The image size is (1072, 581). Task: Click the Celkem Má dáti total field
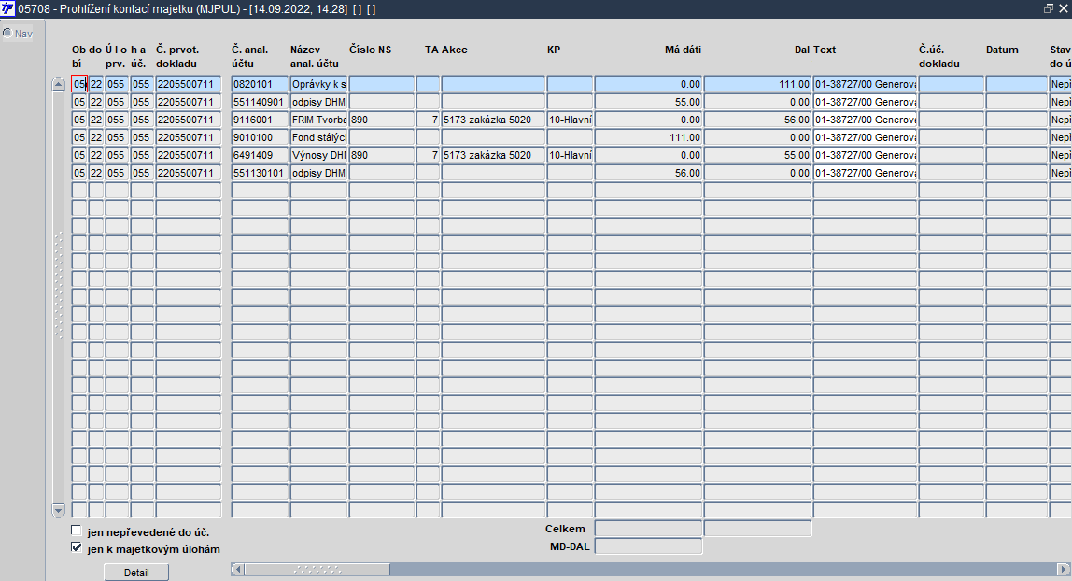click(648, 529)
